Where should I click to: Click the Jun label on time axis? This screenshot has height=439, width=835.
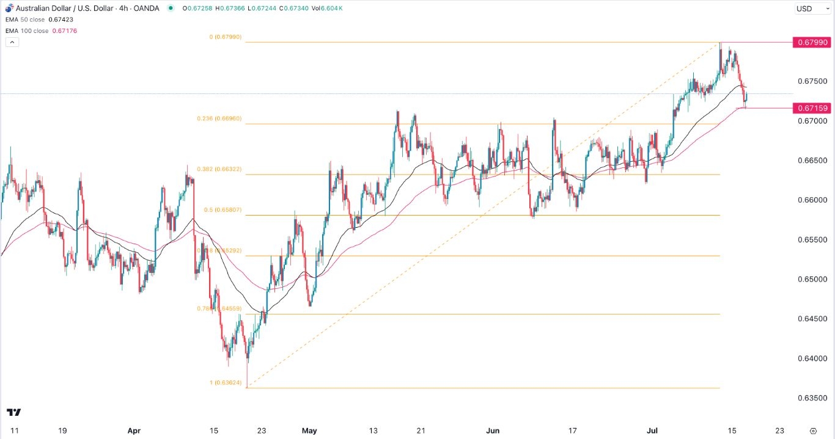click(x=493, y=430)
